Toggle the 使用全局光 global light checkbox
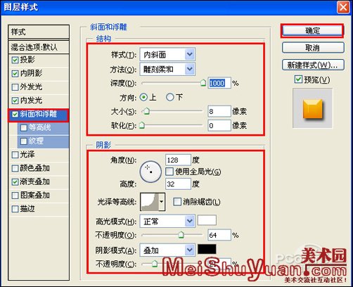 169,172
